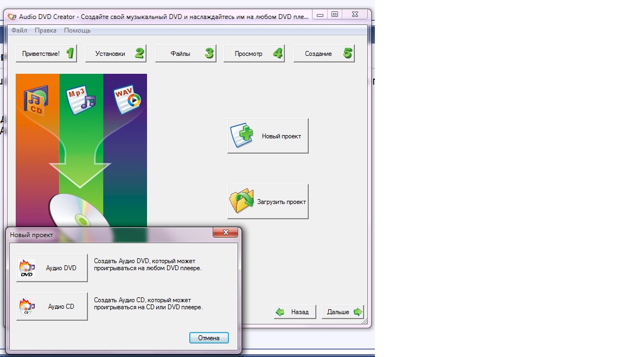This screenshot has width=625, height=357.
Task: Click the green forward arrow on Дальше
Action: pyautogui.click(x=358, y=312)
